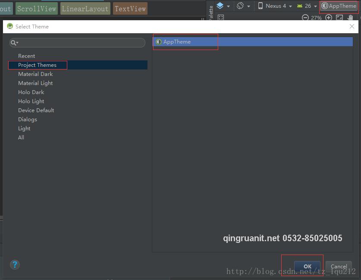Focus the theme search field
The width and height of the screenshot is (361, 280).
(80, 43)
